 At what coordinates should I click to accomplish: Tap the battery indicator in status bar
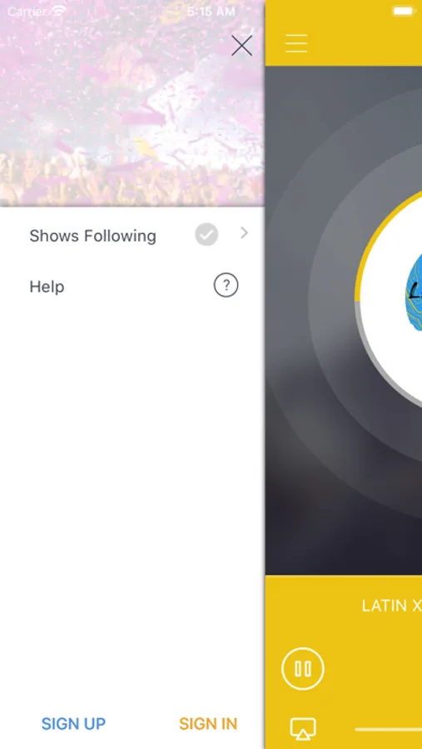pos(403,11)
